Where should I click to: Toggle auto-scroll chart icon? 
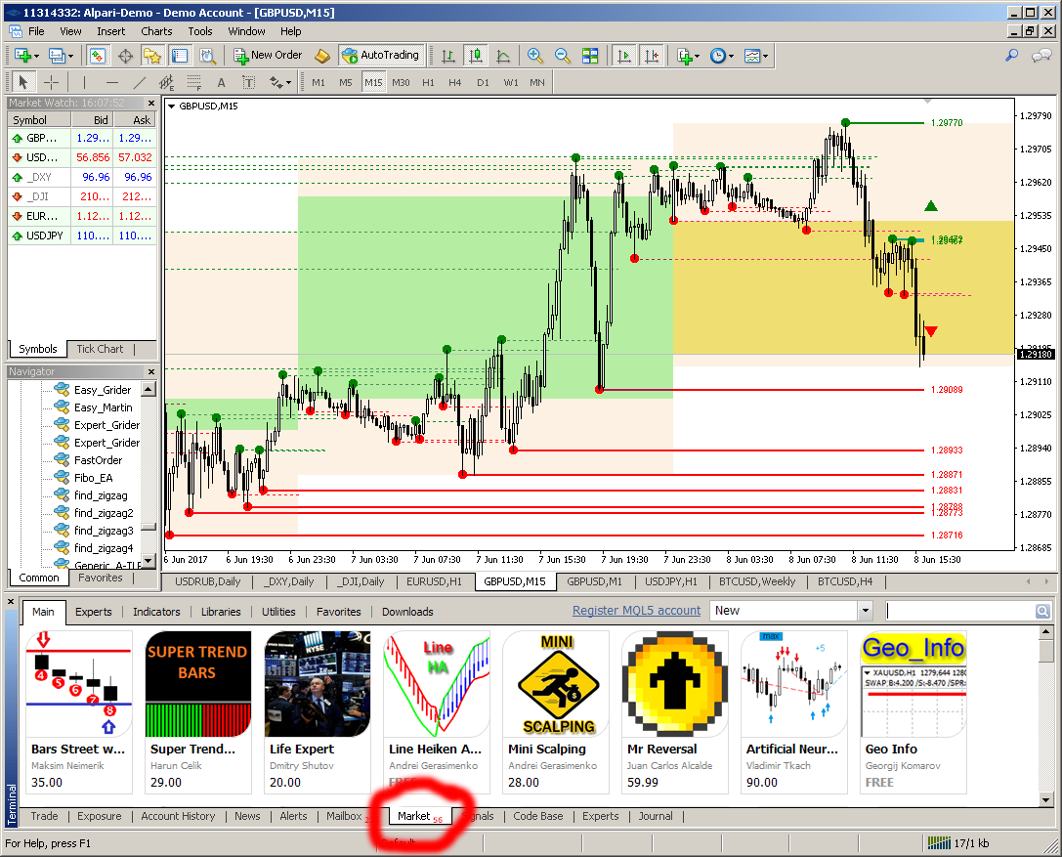pyautogui.click(x=623, y=56)
